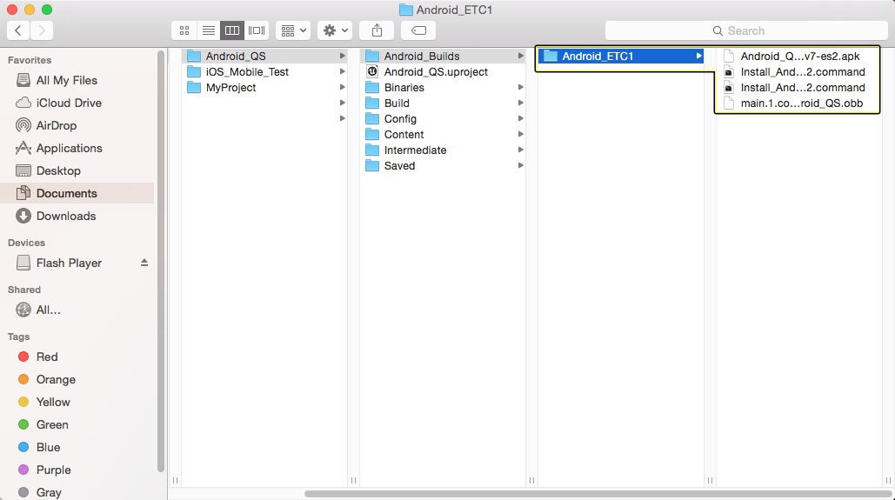895x500 pixels.
Task: Expand the Intermediate folder arrow
Action: (520, 150)
